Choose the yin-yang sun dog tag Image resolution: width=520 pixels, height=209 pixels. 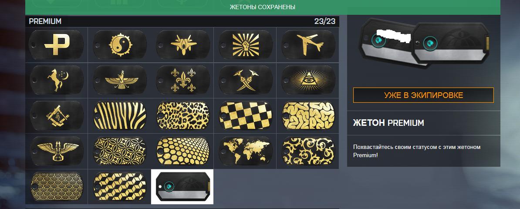(119, 45)
